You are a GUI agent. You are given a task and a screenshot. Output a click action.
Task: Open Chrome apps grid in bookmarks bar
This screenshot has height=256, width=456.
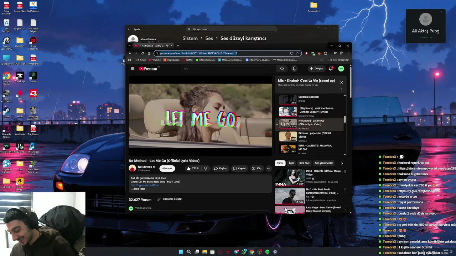point(130,60)
